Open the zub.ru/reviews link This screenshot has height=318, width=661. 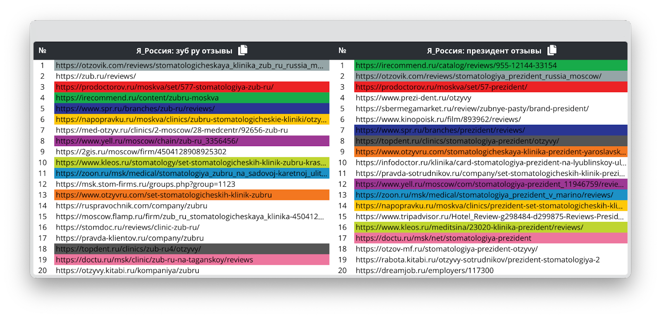96,76
